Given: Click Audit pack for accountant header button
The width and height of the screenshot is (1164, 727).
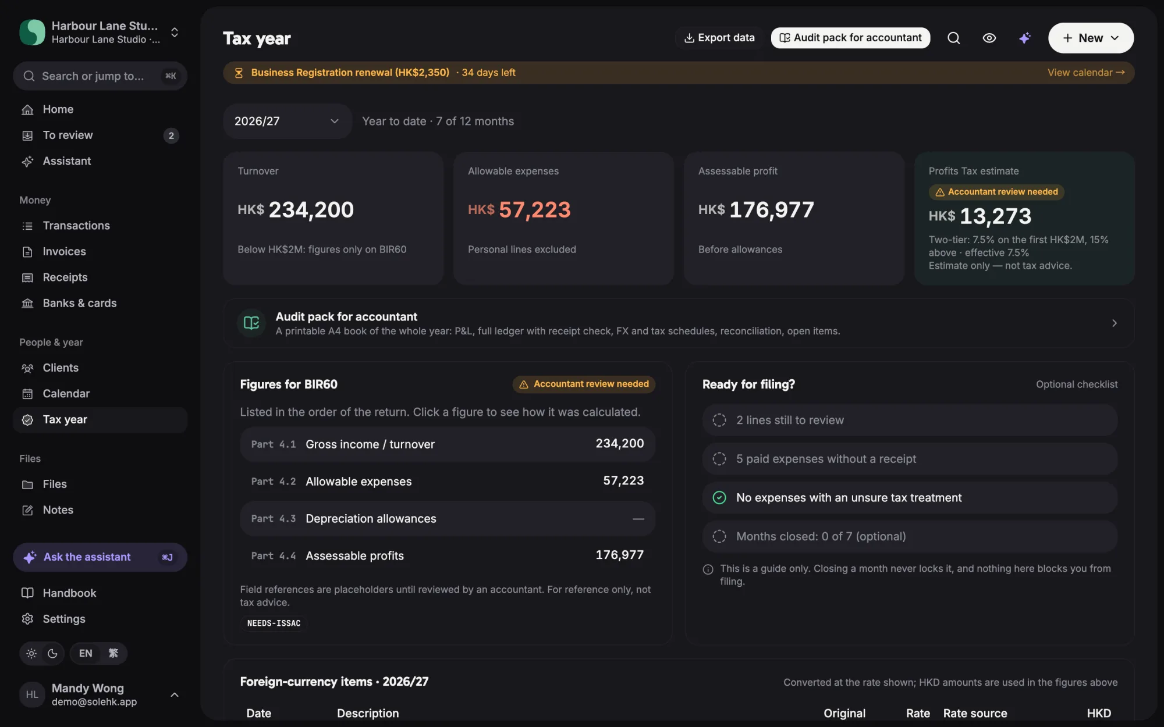Looking at the screenshot, I should pos(850,38).
